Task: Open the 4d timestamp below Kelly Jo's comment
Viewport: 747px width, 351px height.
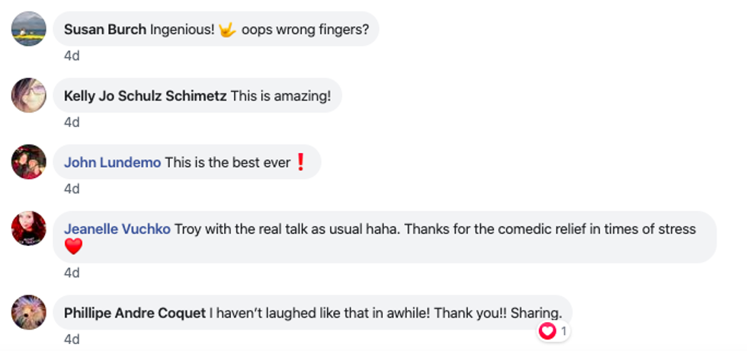Action: (72, 122)
